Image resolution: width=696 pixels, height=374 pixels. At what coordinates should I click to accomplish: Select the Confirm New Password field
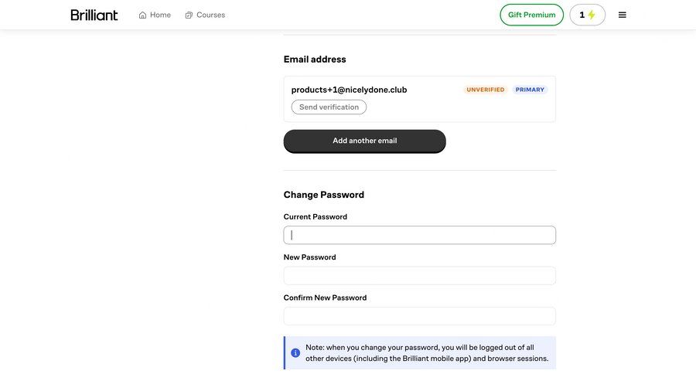pos(419,316)
